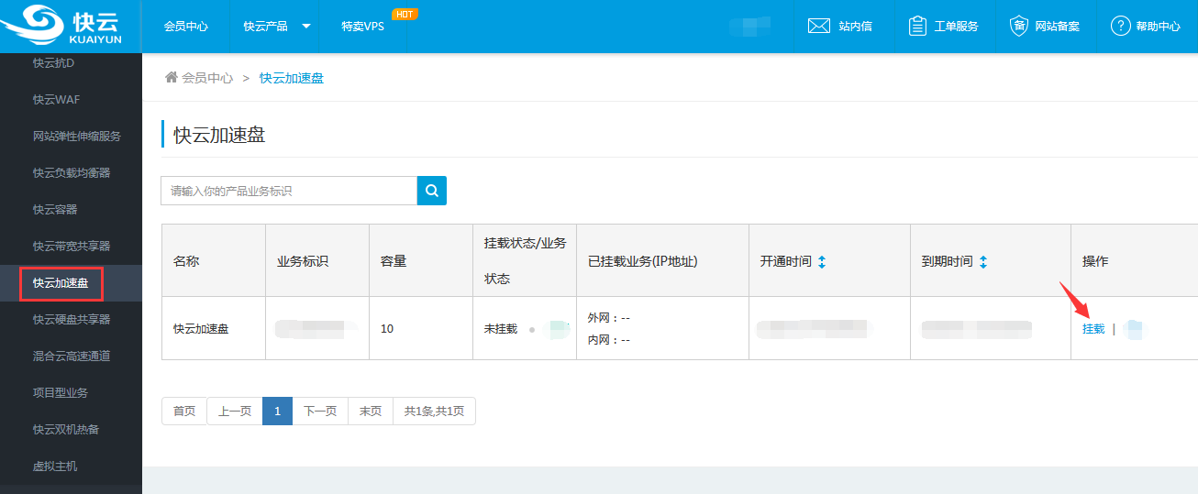Viewport: 1198px width, 494px height.
Task: Go to 下一页 in pagination
Action: 320,412
